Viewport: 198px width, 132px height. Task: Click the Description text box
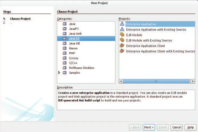coord(126,100)
